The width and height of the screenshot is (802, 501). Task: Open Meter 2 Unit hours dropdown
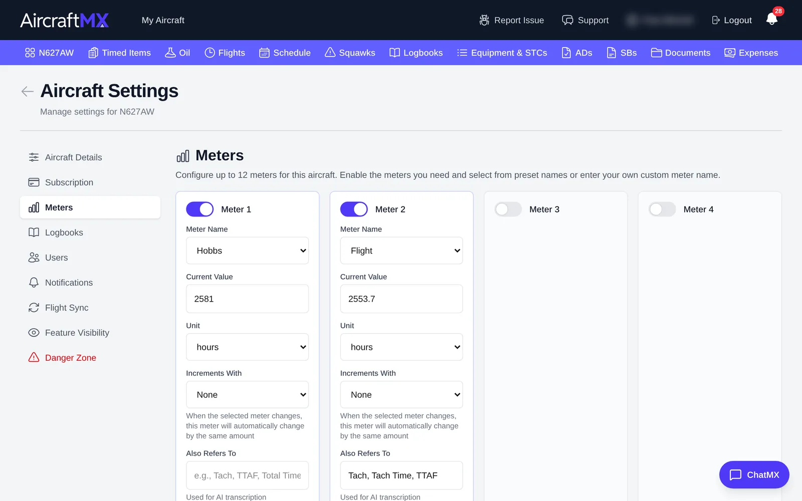point(402,347)
